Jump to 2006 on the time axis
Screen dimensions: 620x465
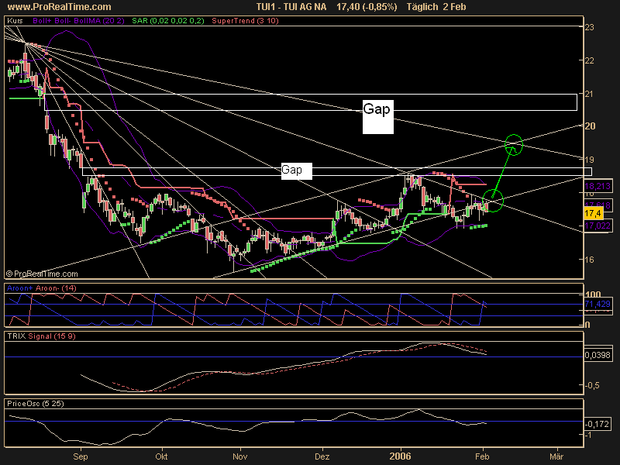coord(401,458)
